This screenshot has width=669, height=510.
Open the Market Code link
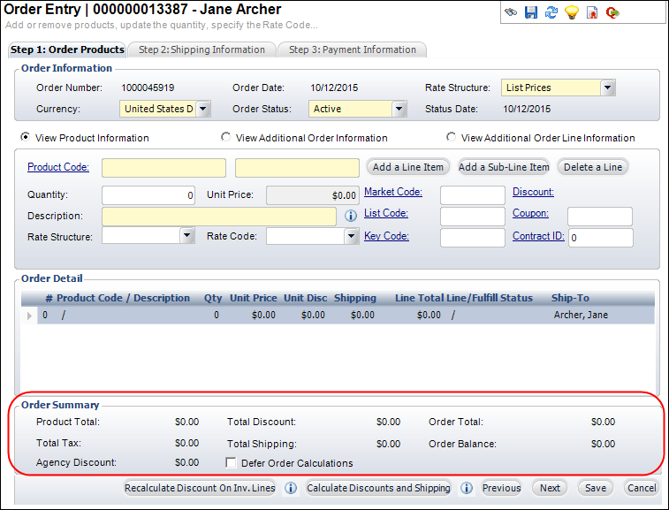(393, 192)
